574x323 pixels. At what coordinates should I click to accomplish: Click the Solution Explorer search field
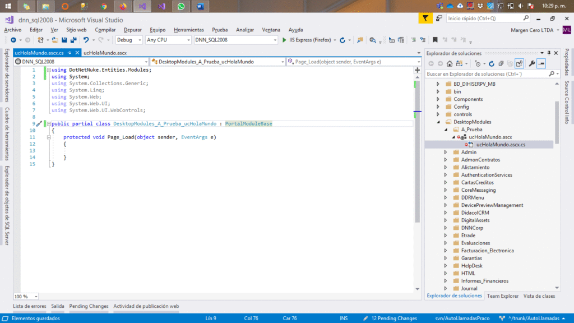click(x=492, y=74)
